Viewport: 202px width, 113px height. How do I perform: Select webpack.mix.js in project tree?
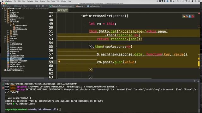[17, 66]
